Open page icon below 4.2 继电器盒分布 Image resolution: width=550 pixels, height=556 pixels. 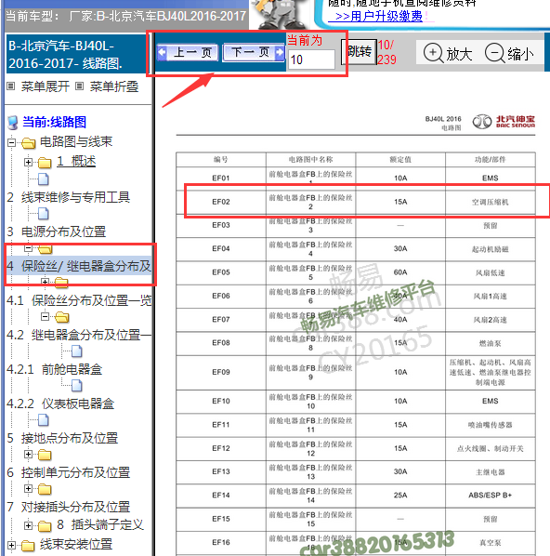(x=77, y=351)
